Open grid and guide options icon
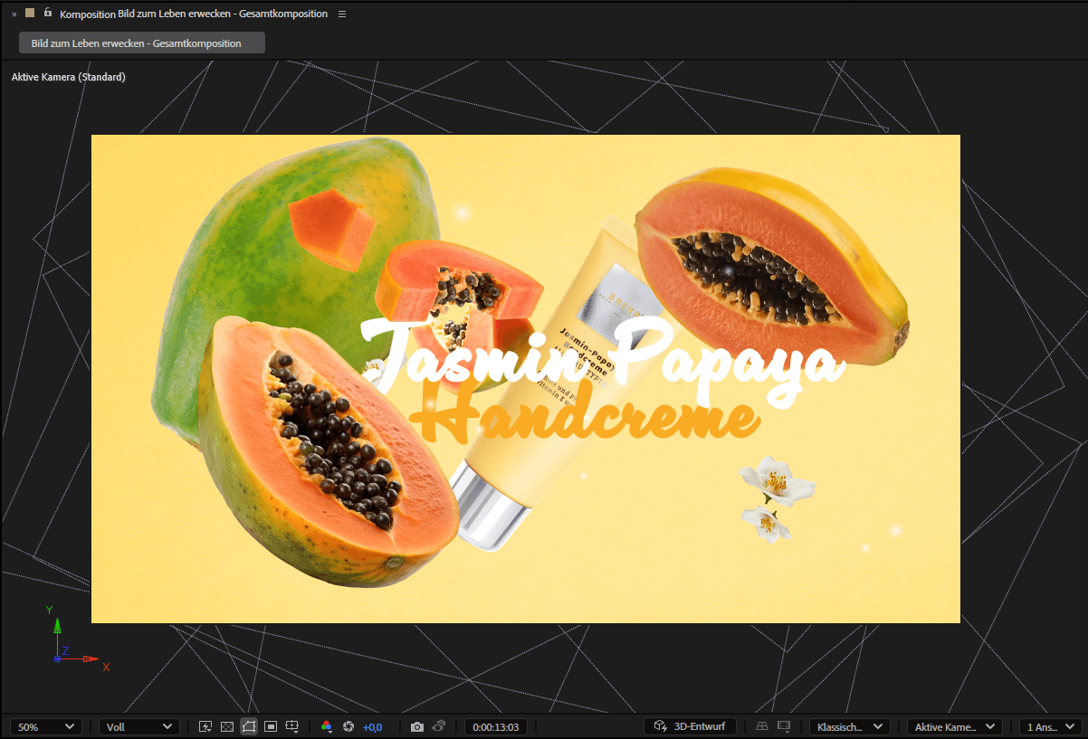 pyautogui.click(x=292, y=726)
